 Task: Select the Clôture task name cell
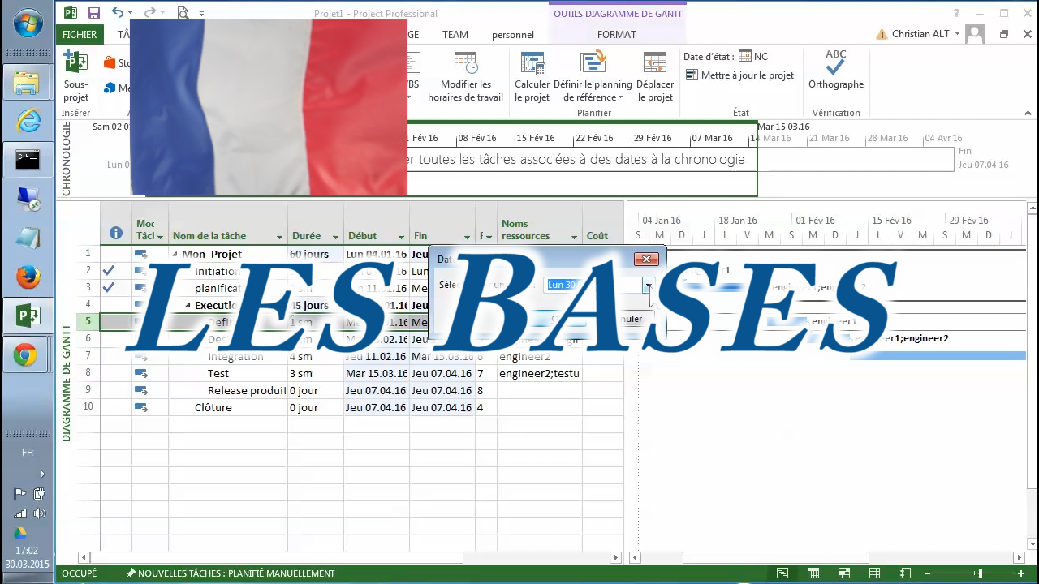click(228, 407)
